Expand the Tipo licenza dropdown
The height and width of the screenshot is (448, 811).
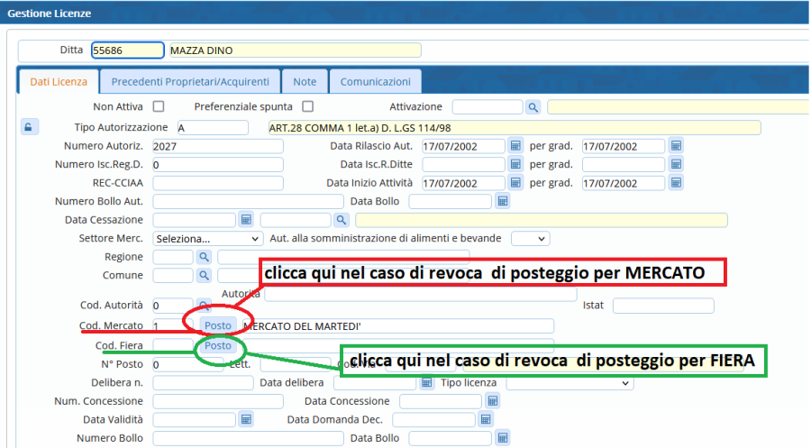tap(570, 383)
